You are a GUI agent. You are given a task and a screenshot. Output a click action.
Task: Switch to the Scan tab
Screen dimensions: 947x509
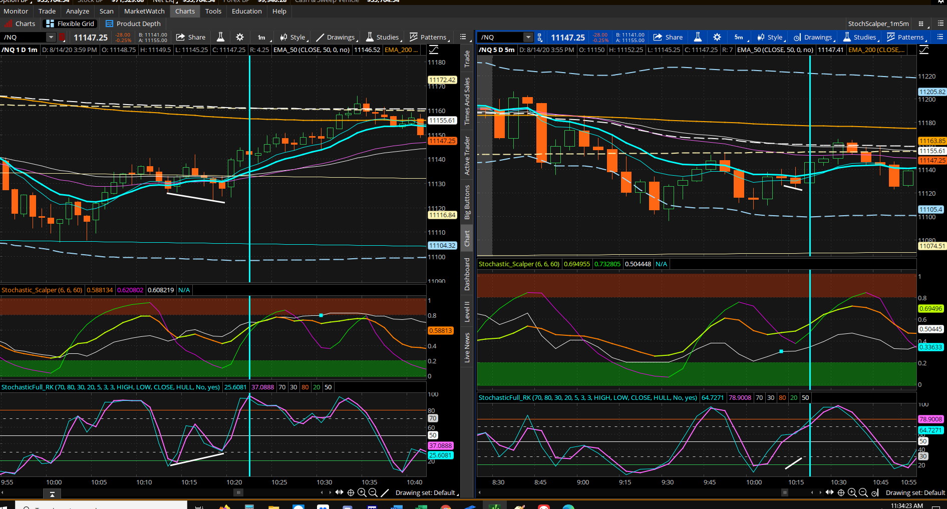tap(107, 11)
